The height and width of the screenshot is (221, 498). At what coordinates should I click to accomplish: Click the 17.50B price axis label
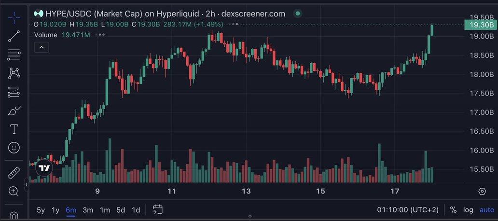[x=482, y=93]
